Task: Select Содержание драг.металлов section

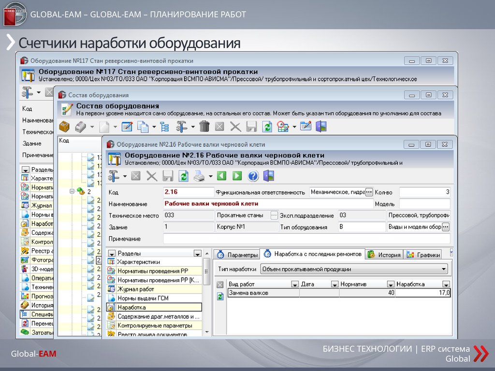Action: [154, 316]
